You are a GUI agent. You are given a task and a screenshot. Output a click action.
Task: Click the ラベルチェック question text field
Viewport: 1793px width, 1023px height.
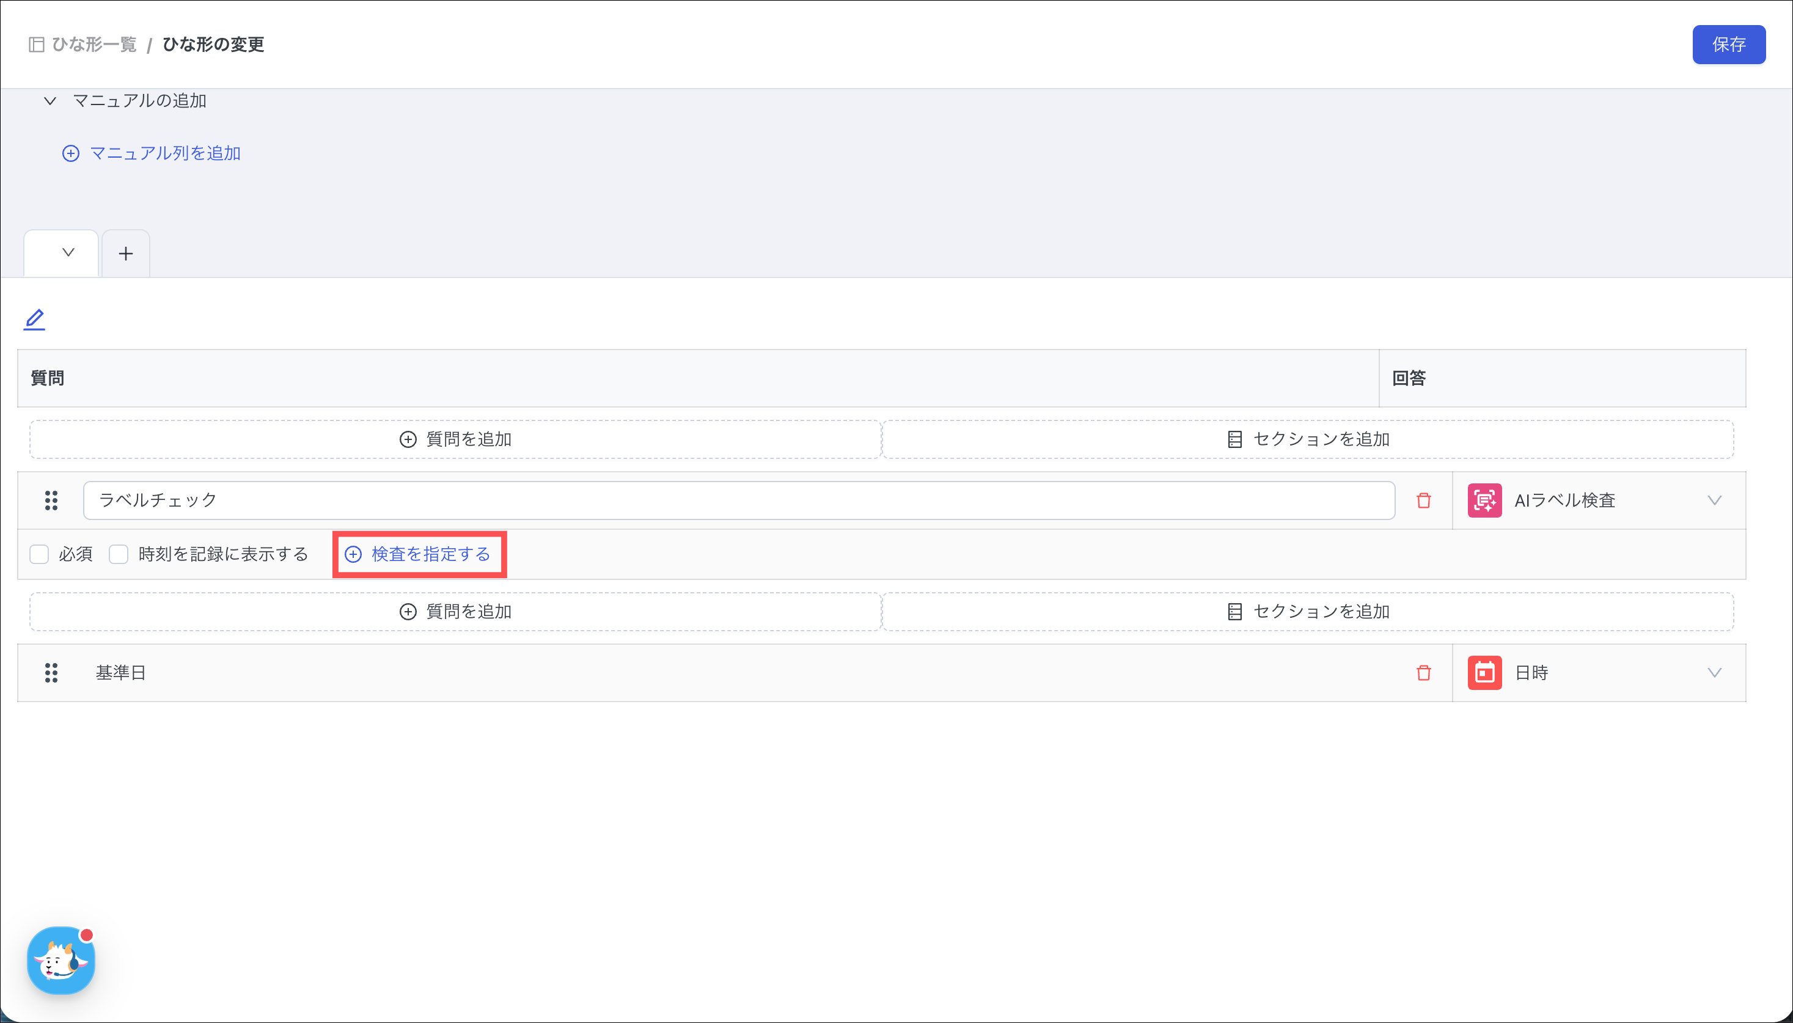click(x=738, y=501)
